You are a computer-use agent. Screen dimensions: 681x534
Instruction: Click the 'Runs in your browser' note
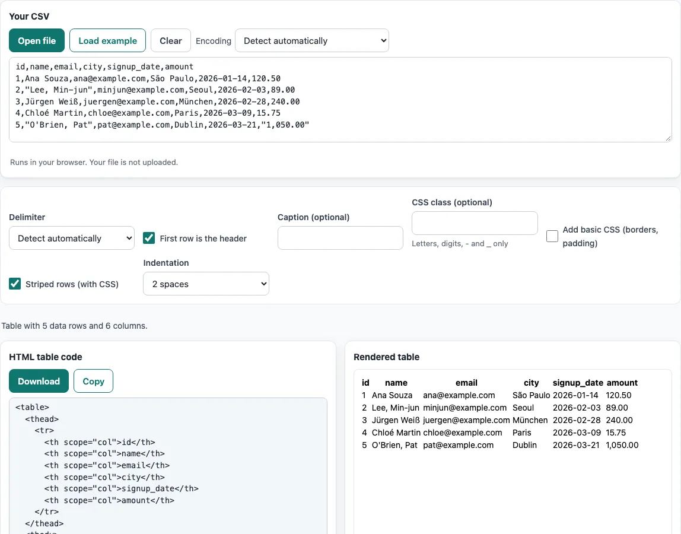[94, 162]
